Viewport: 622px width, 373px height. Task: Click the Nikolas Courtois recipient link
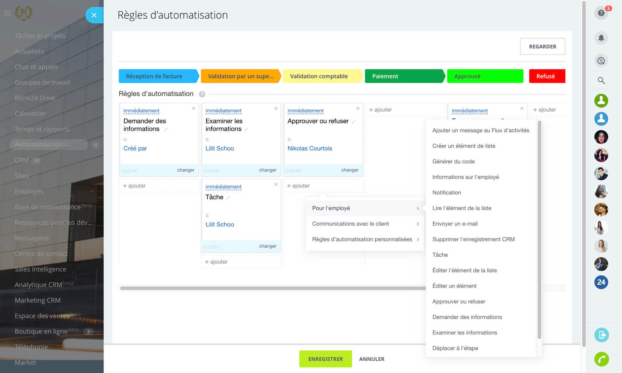point(309,149)
